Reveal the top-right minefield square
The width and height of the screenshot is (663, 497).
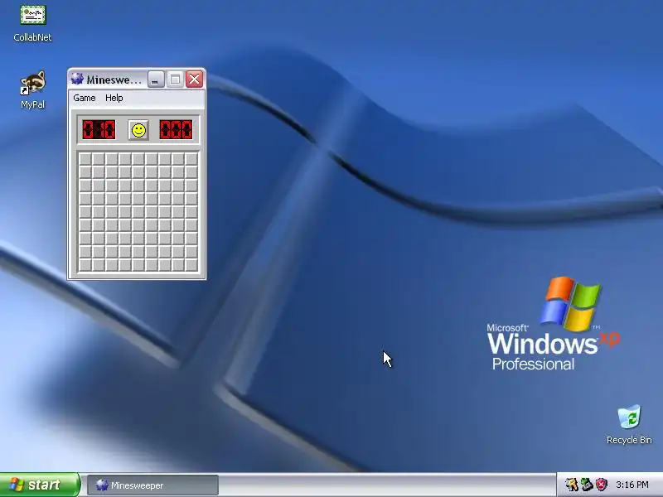[191, 159]
